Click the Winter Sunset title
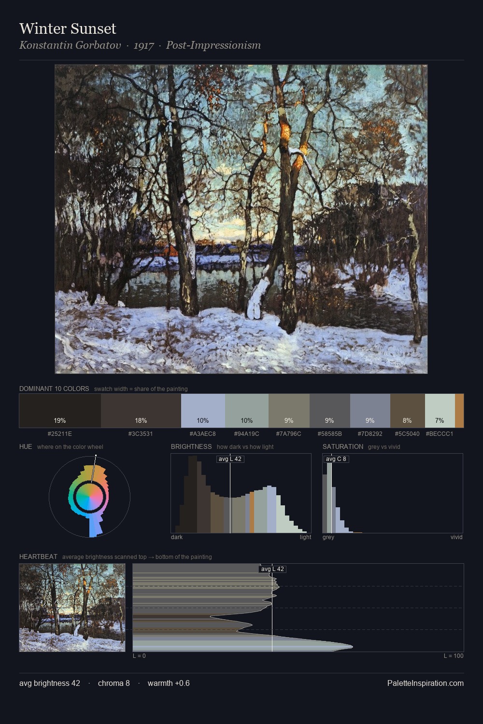483x724 pixels. [x=68, y=28]
